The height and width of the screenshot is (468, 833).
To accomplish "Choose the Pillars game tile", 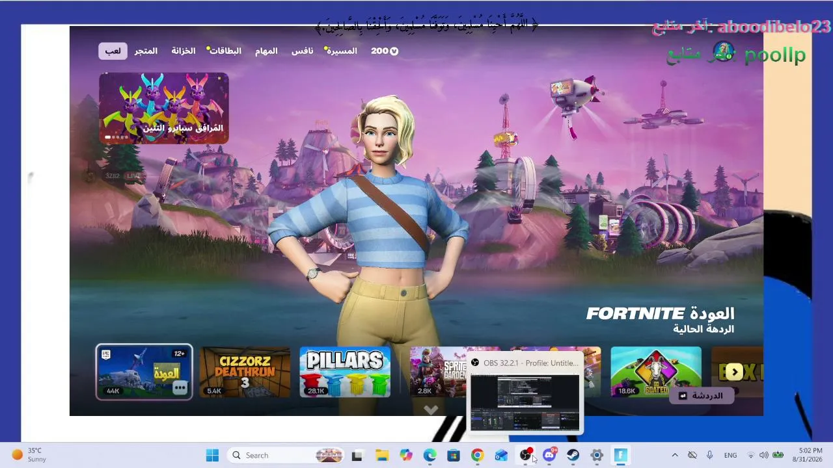I will [x=345, y=372].
